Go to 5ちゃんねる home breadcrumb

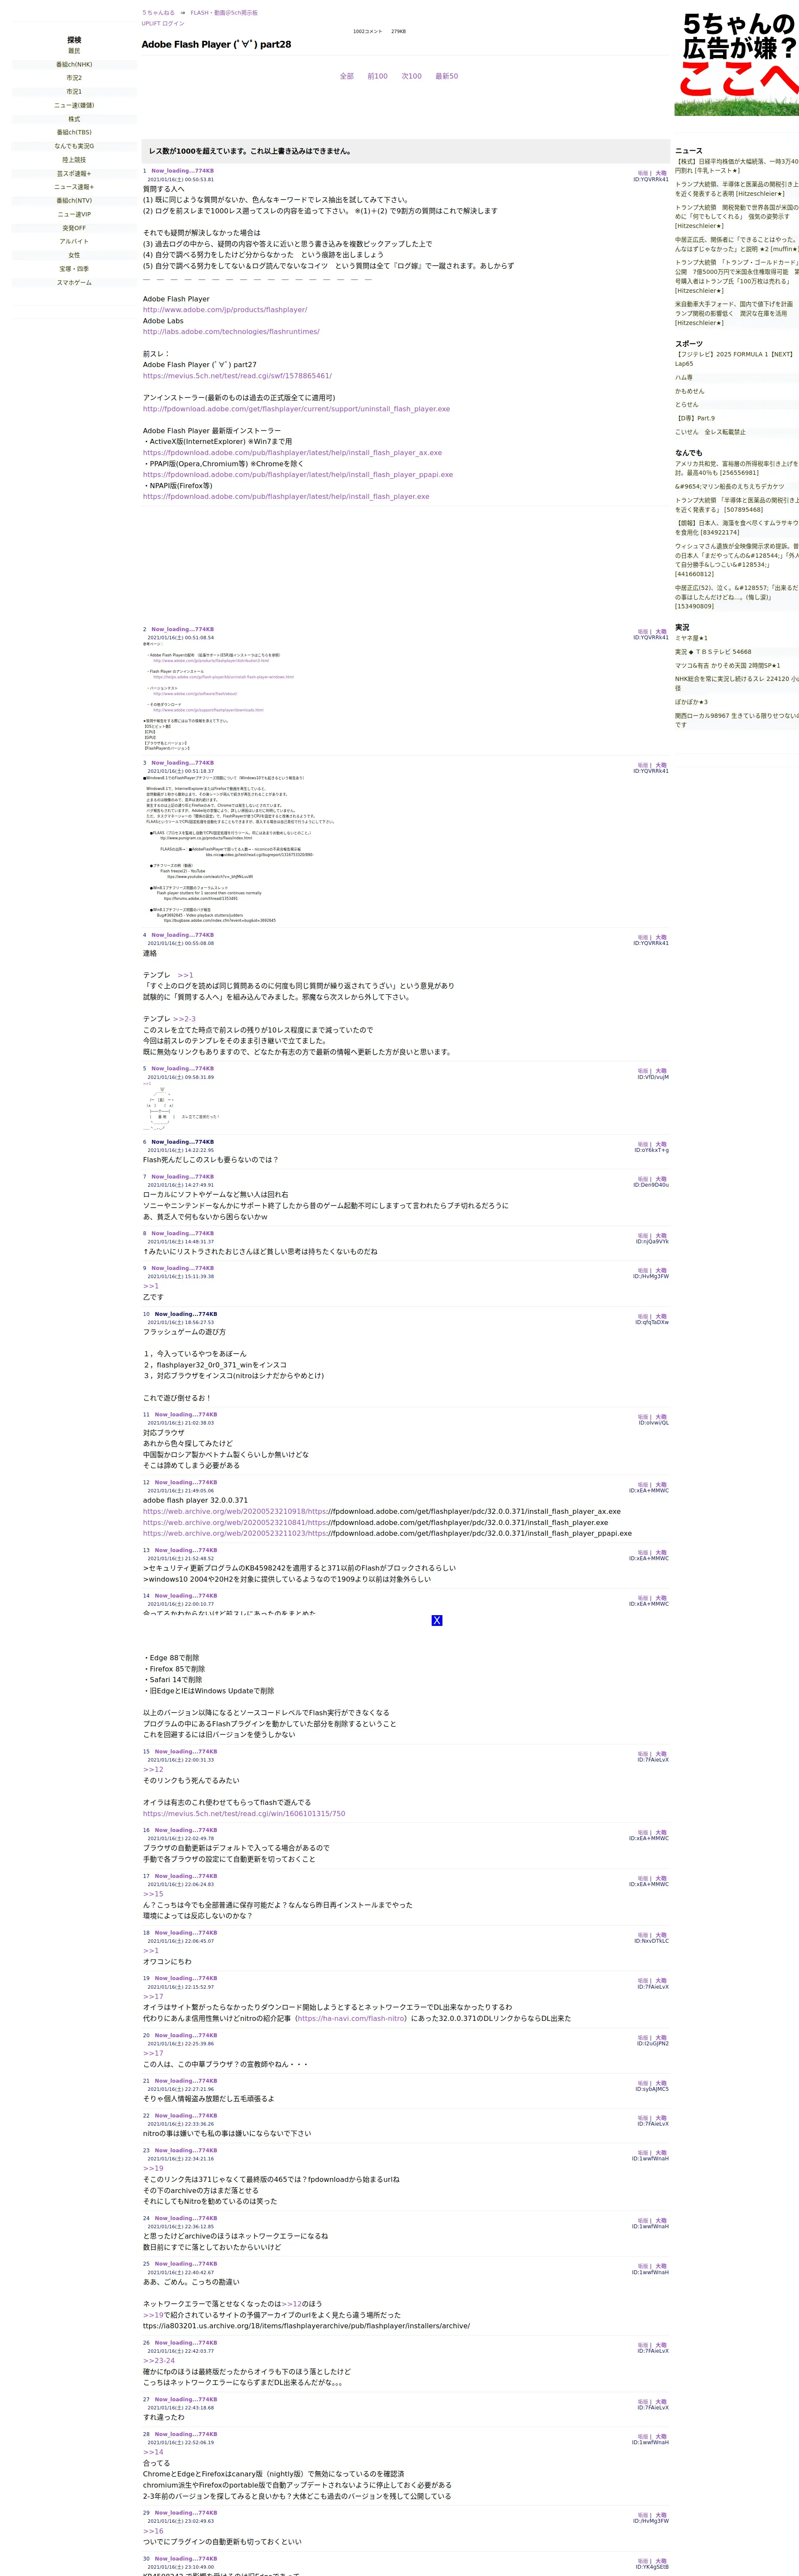click(x=158, y=13)
